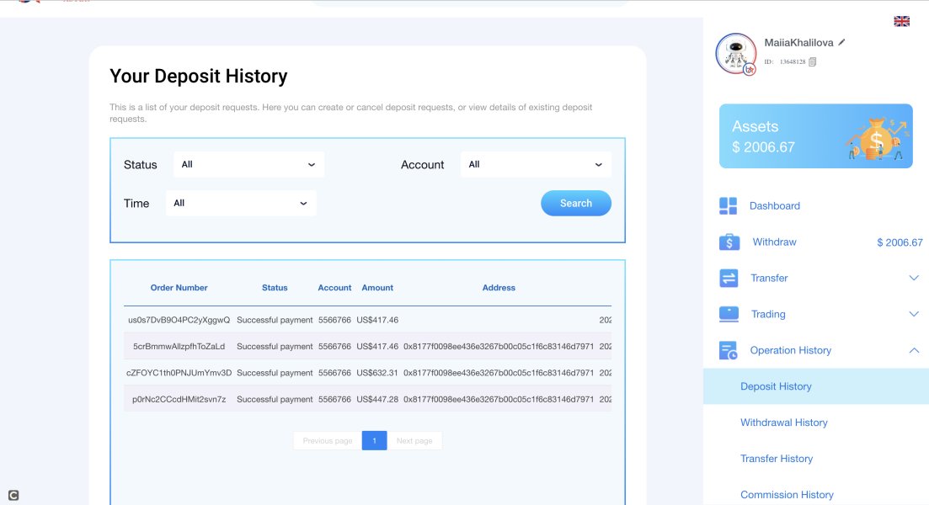This screenshot has width=929, height=505.
Task: Open the Account filter dropdown
Action: coord(536,165)
